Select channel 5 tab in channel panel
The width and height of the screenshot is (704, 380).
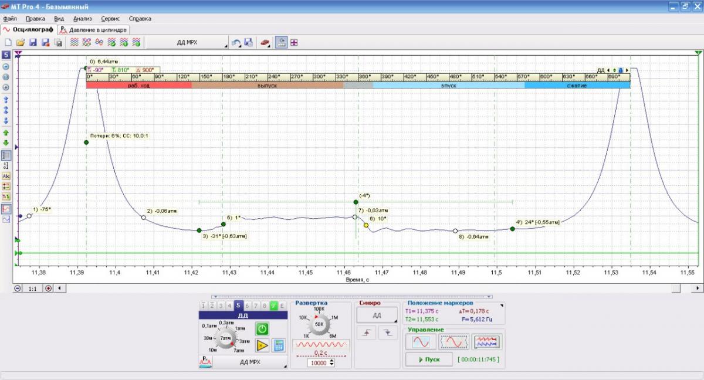point(238,306)
